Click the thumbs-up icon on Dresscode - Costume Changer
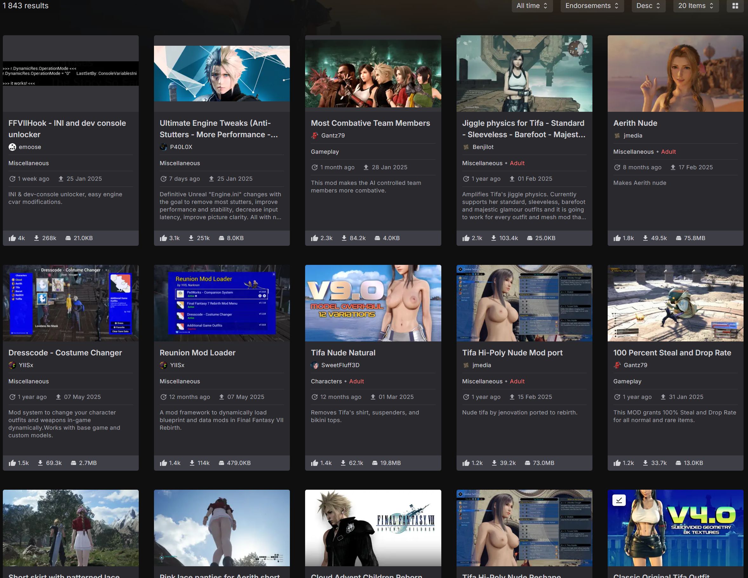 (12, 463)
